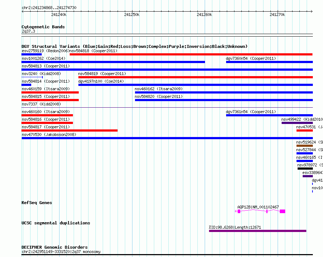This screenshot has width=323, height=257.
Task: Select the nsv978972 black unknown-type bar
Action: tap(305, 169)
